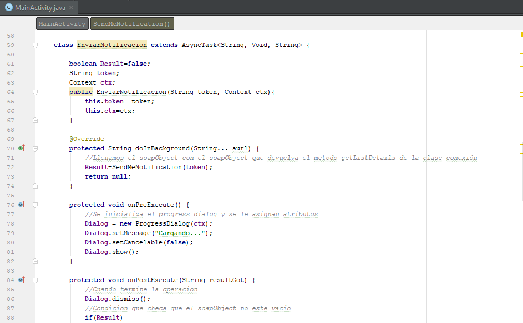This screenshot has height=323, width=523.
Task: Click the class name EnviarNotificacion on line 59
Action: (x=111, y=45)
